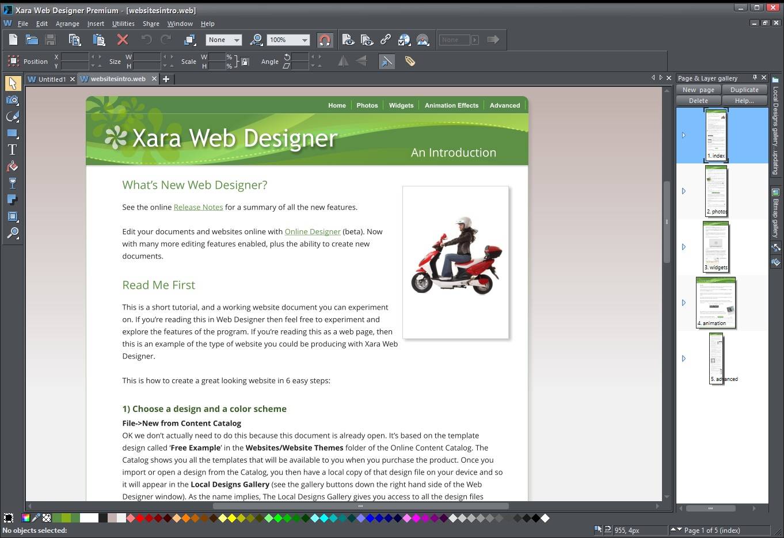The height and width of the screenshot is (538, 784).
Task: Toggle the Page & Layer gallery pin
Action: click(x=755, y=78)
